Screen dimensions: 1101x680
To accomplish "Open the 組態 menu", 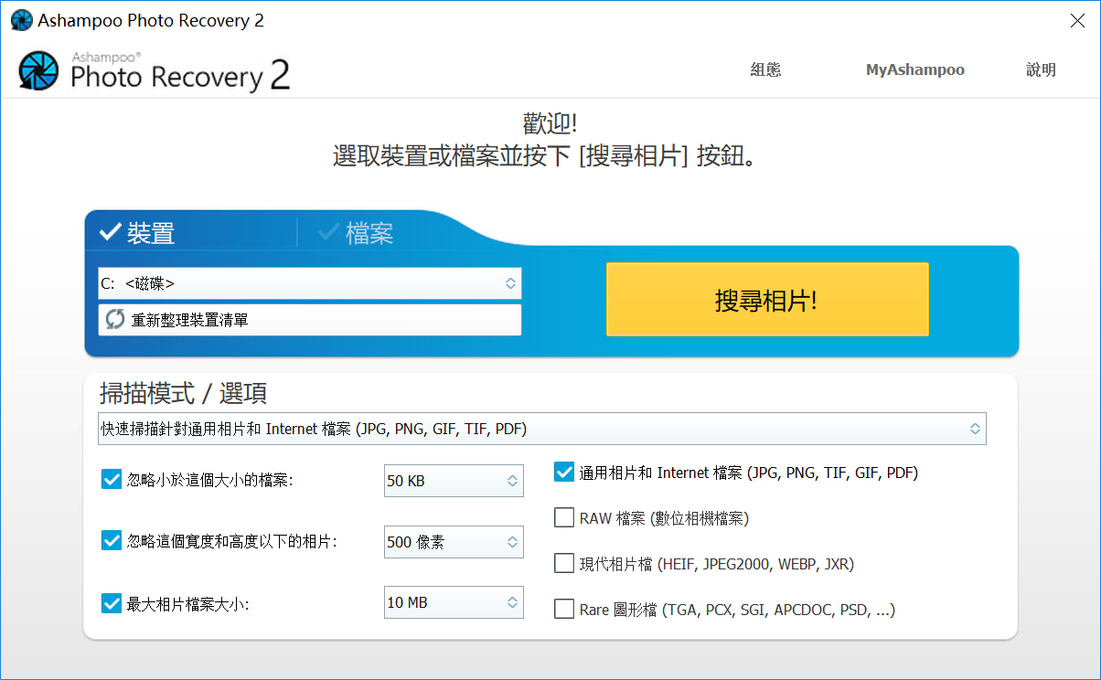I will pyautogui.click(x=765, y=69).
